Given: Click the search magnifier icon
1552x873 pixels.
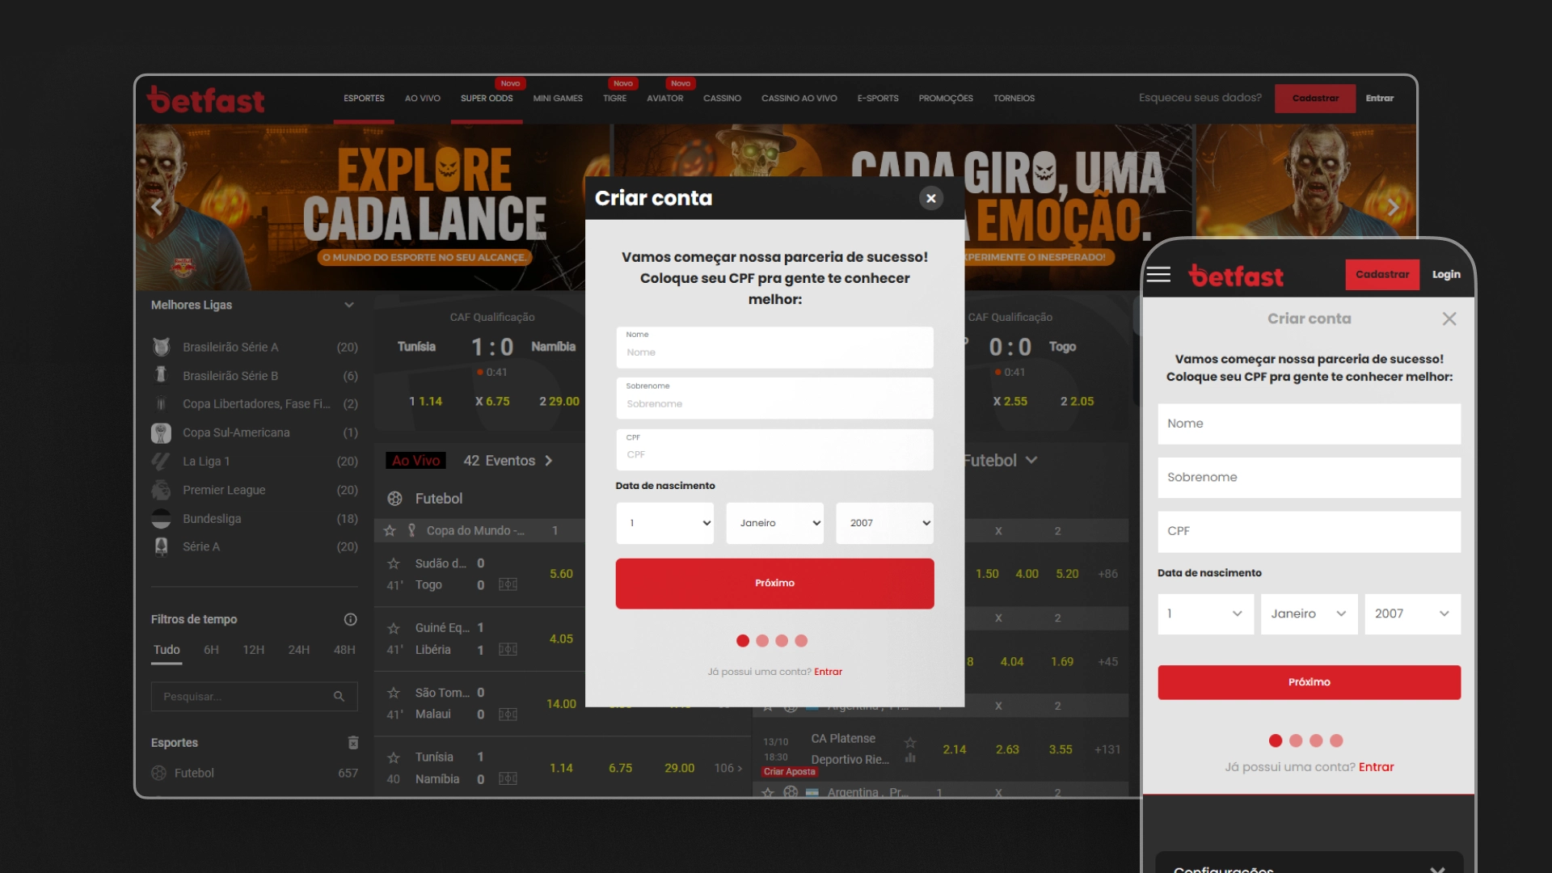Looking at the screenshot, I should (339, 697).
